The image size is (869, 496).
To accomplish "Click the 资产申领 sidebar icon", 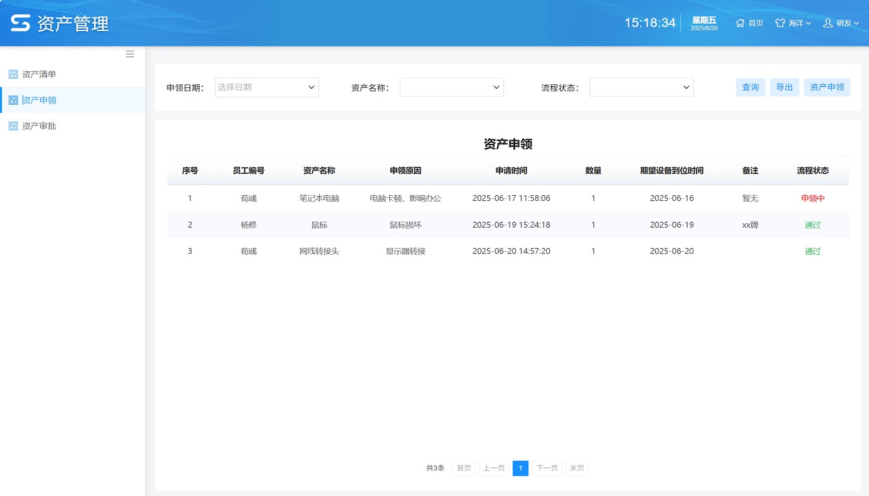I will 13,100.
